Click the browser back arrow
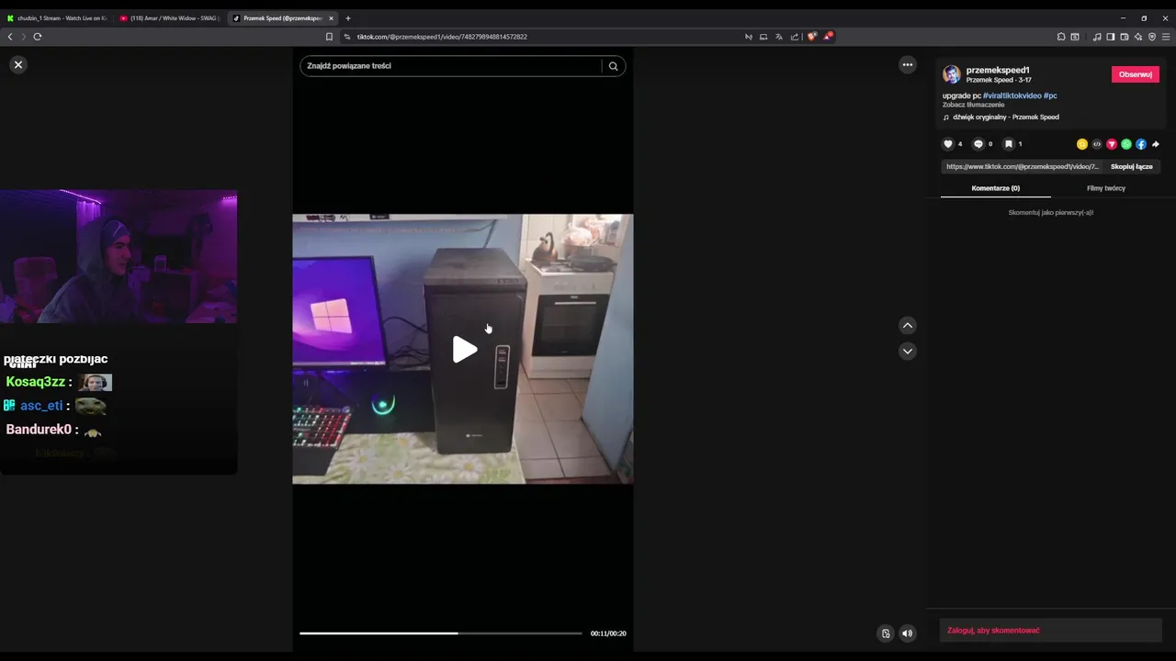The image size is (1176, 661). [x=10, y=37]
